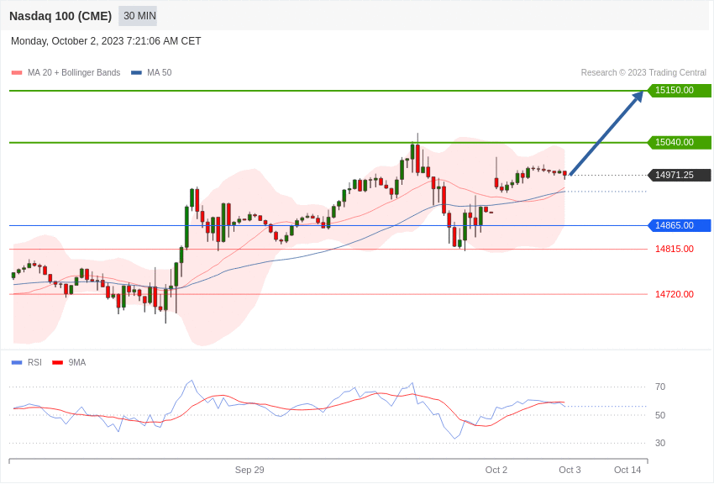
Task: Click the 9MA legend label
Action: click(77, 362)
